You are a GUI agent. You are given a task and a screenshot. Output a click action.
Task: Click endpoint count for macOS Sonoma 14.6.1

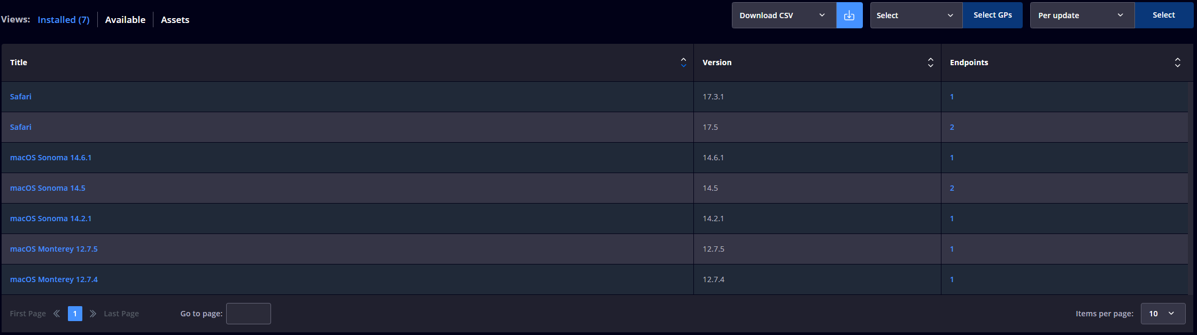tap(952, 158)
